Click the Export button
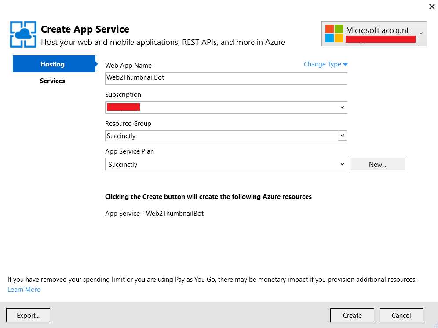 click(x=28, y=315)
